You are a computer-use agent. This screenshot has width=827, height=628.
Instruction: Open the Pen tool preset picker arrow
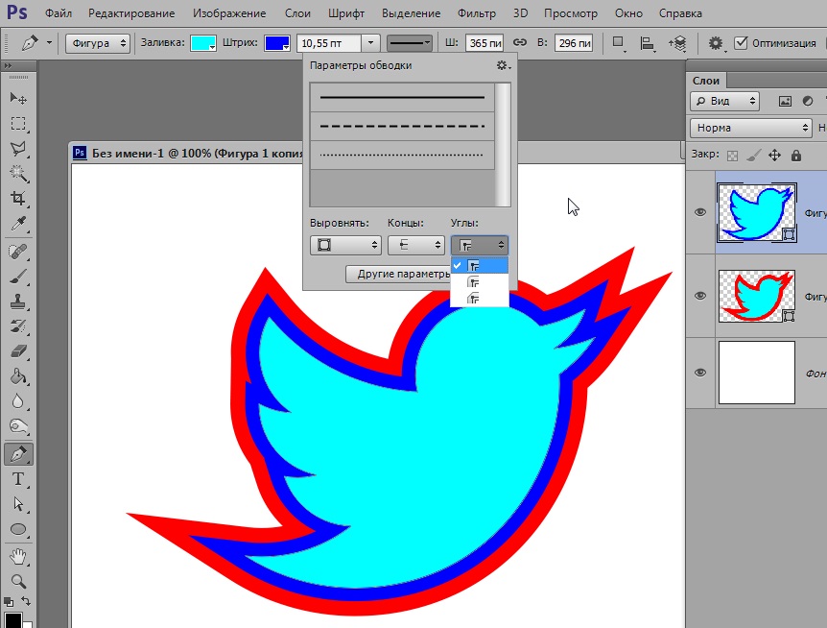[49, 43]
